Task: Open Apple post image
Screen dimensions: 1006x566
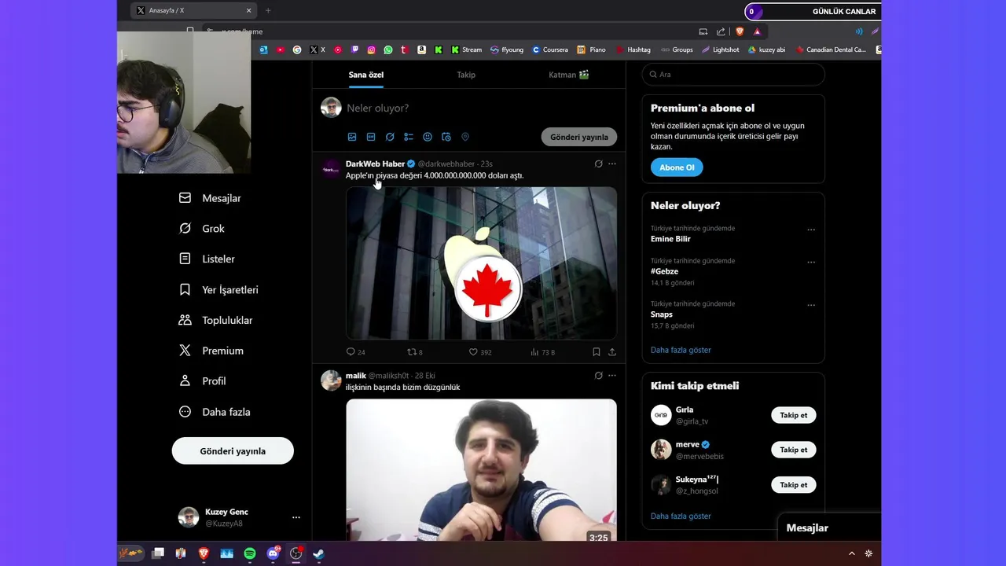Action: pyautogui.click(x=481, y=263)
